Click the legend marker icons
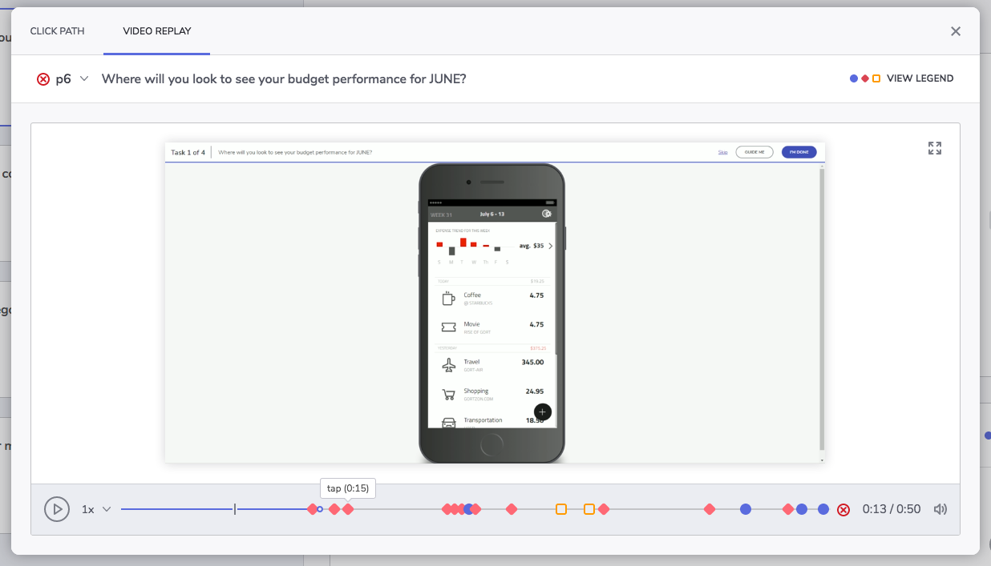The image size is (991, 566). tap(865, 78)
